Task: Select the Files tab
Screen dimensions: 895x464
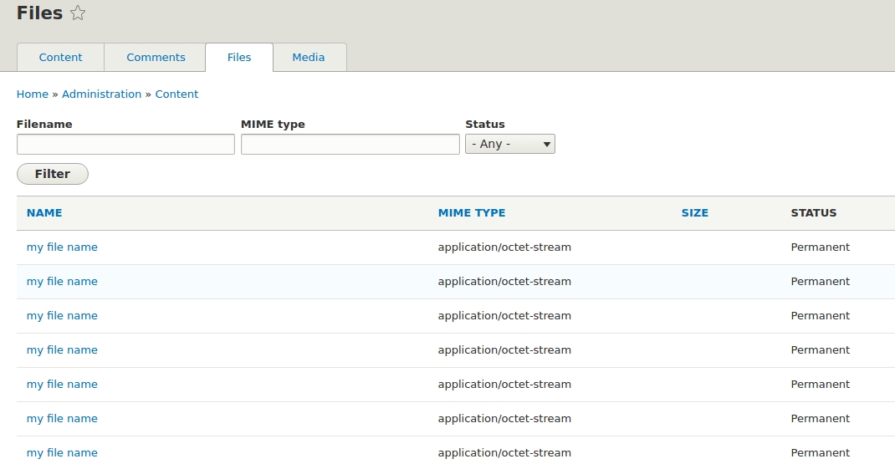Action: coord(239,58)
